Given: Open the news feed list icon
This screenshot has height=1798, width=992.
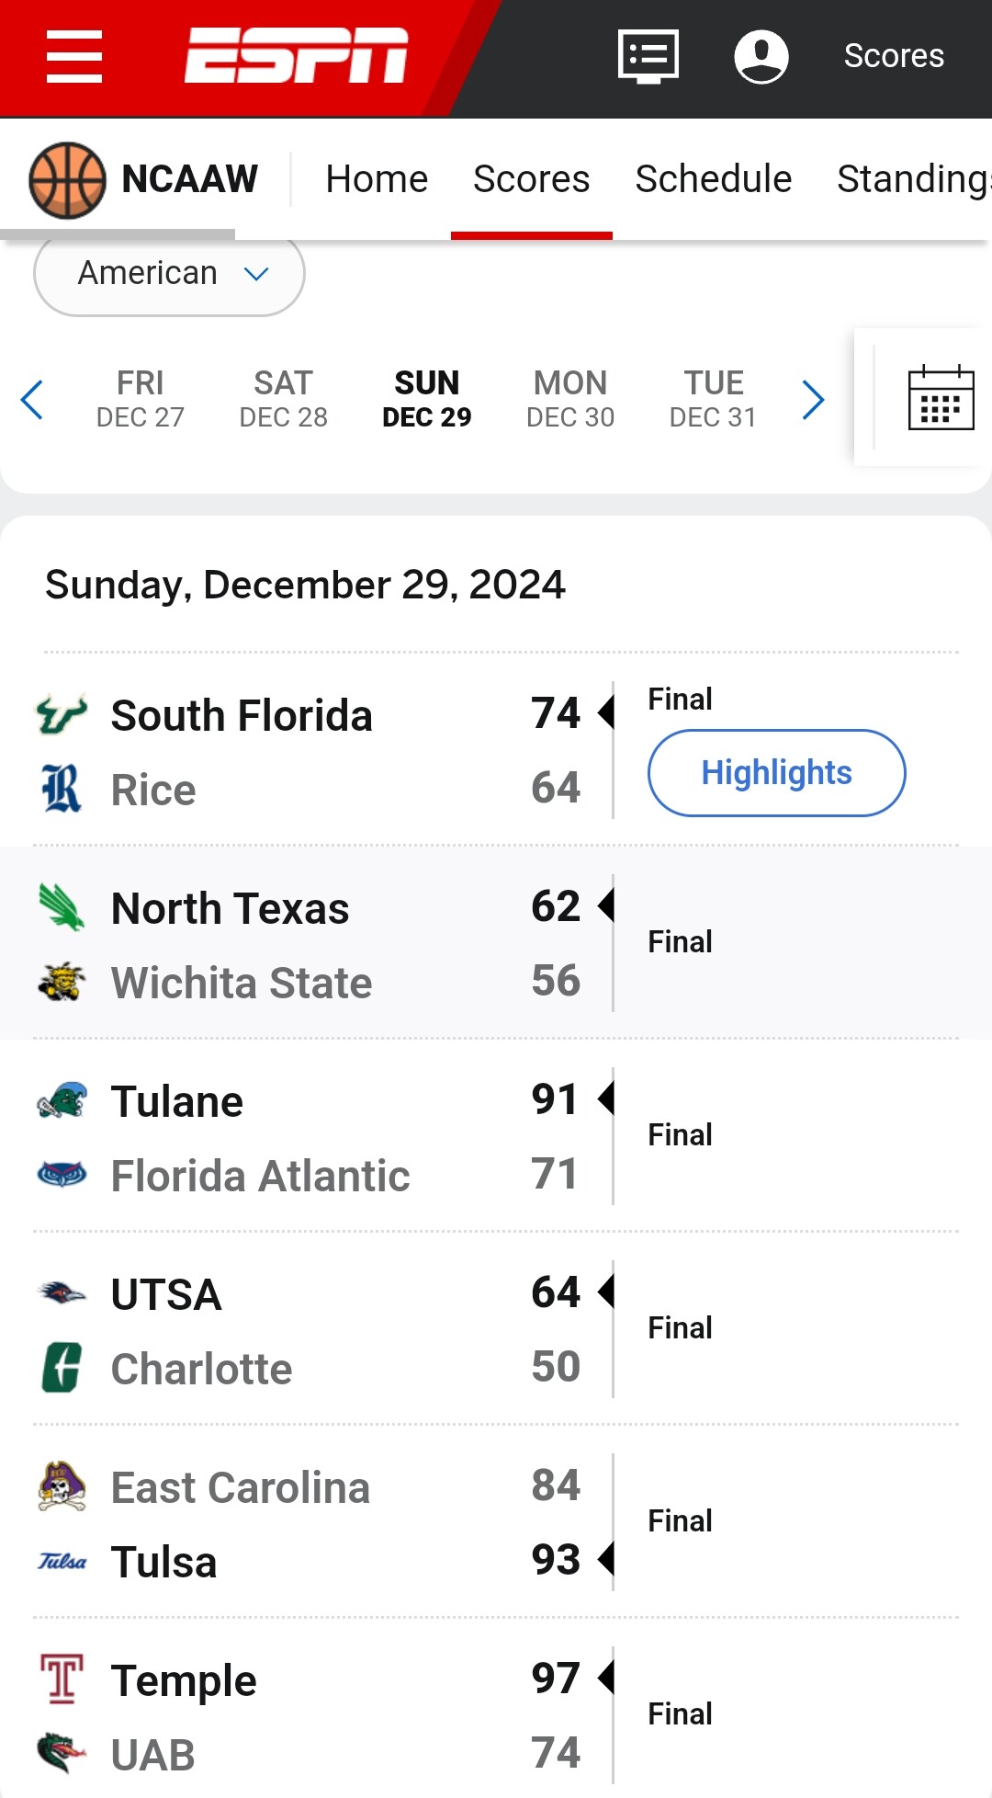Looking at the screenshot, I should pos(648,56).
